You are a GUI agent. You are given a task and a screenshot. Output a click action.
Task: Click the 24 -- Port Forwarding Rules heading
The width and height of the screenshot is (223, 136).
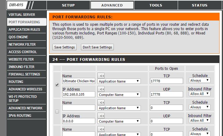click(x=89, y=59)
